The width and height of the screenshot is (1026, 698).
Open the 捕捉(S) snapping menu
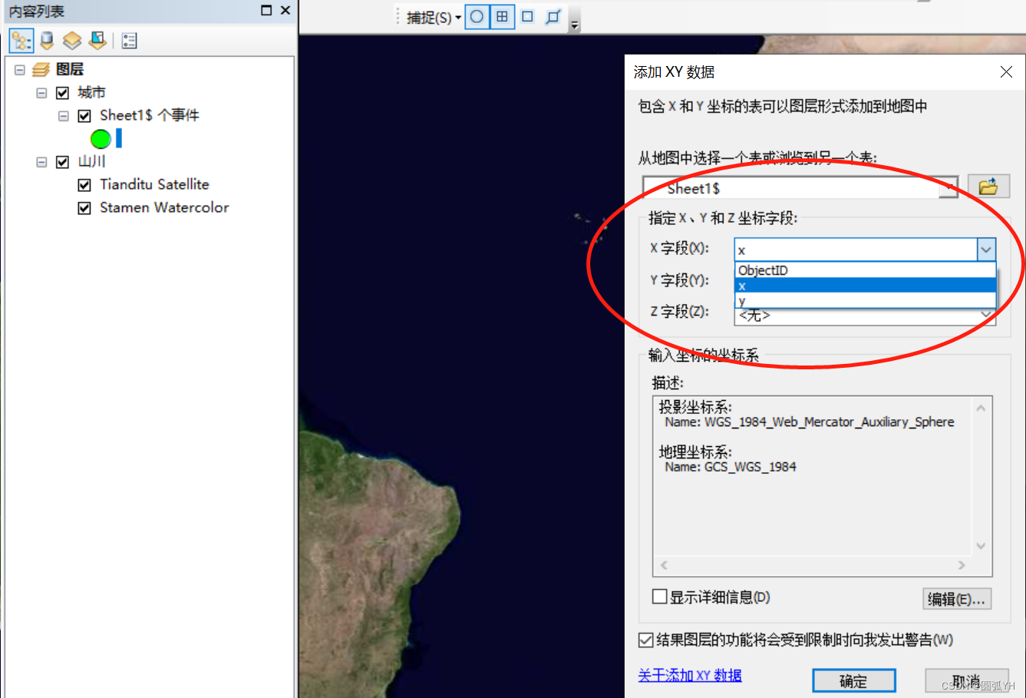pyautogui.click(x=430, y=17)
